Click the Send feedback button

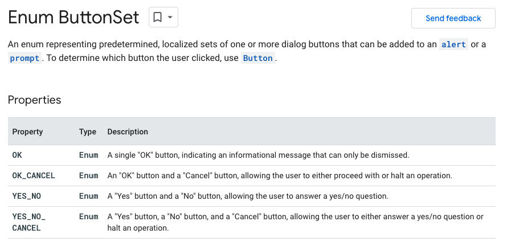(453, 18)
